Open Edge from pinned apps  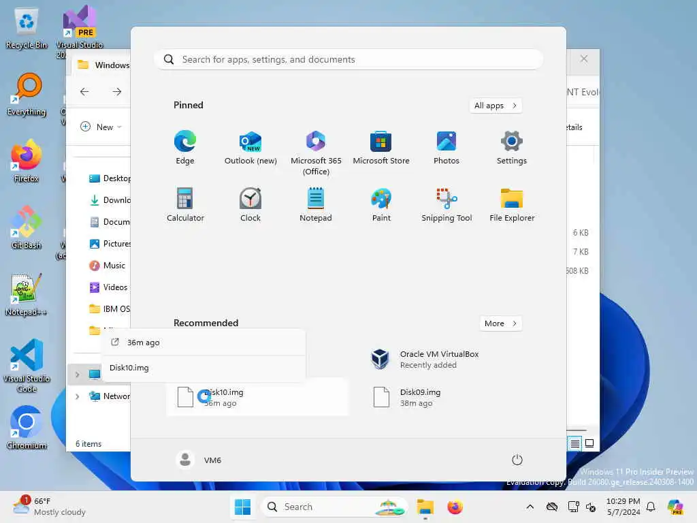coord(185,147)
